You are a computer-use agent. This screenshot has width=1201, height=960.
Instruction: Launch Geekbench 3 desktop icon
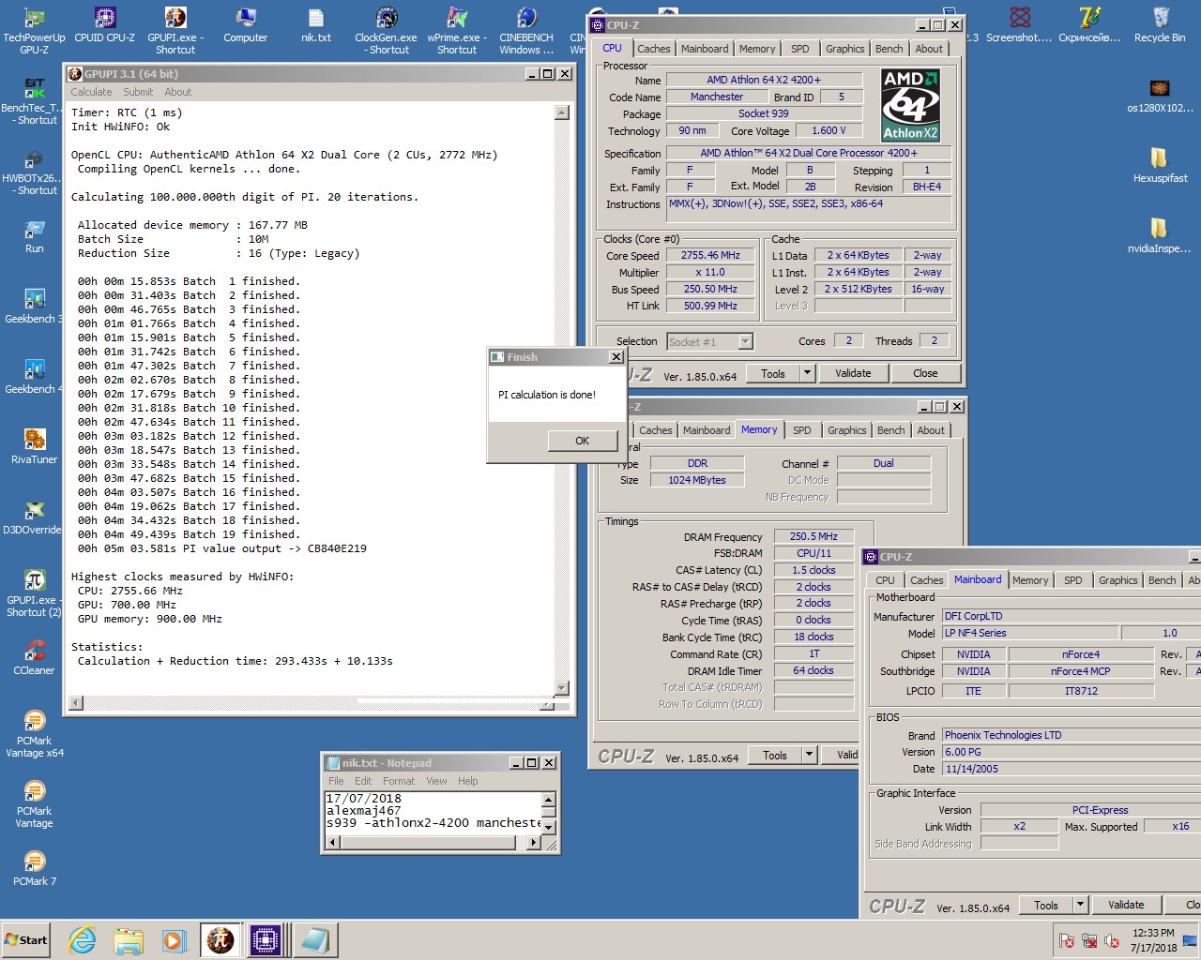[x=34, y=307]
